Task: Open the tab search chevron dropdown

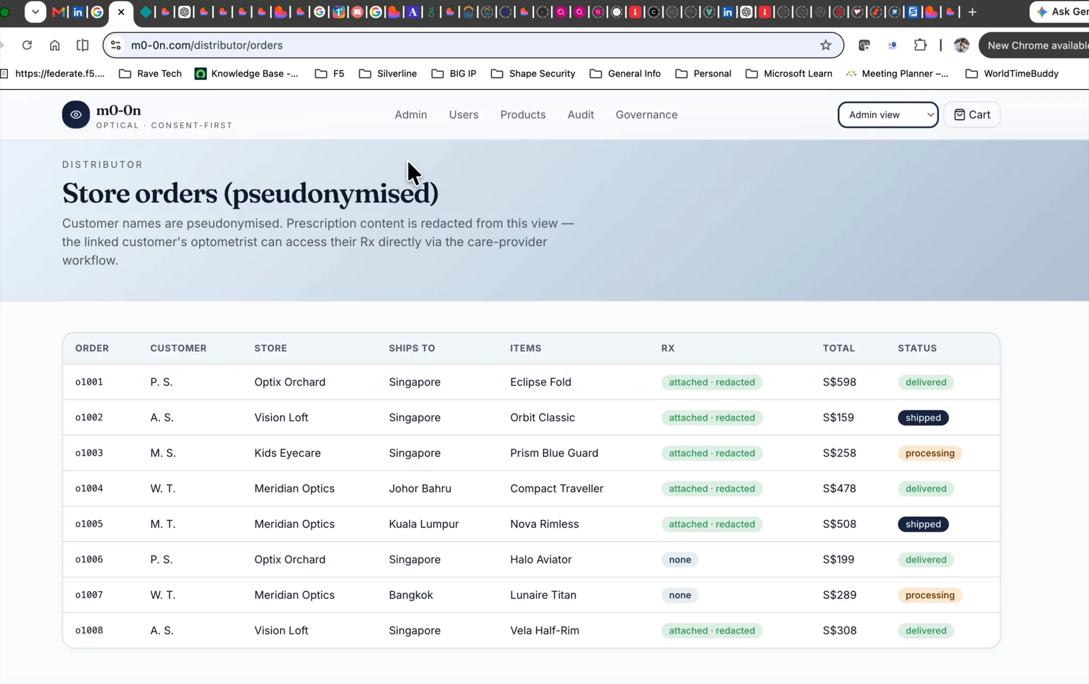Action: (35, 12)
